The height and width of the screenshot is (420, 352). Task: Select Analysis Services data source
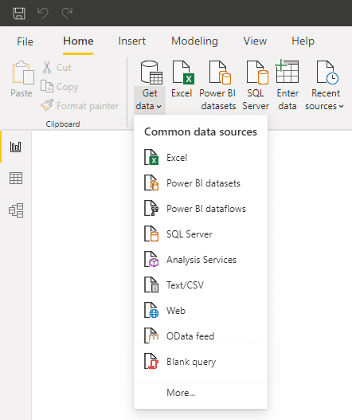pos(201,259)
